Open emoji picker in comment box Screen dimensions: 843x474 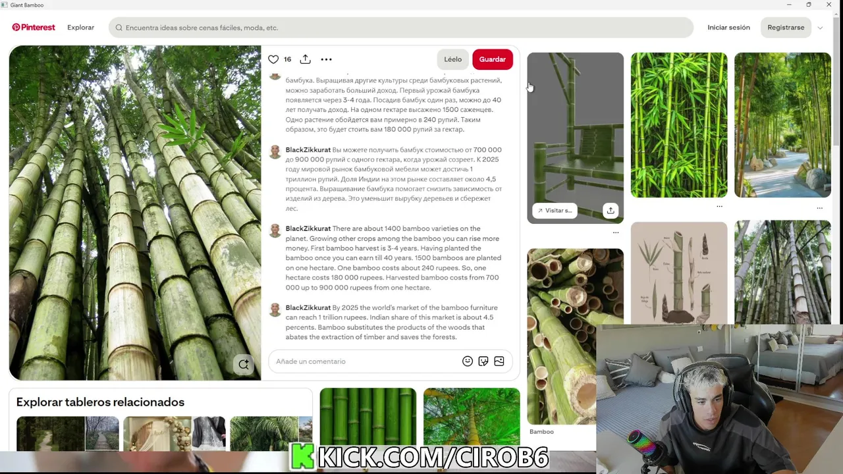468,361
